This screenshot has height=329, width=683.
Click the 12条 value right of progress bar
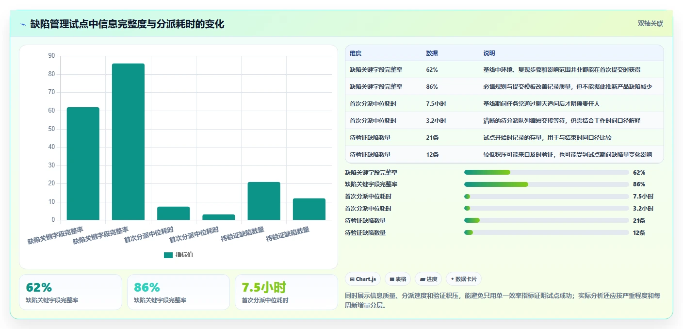[x=639, y=233]
